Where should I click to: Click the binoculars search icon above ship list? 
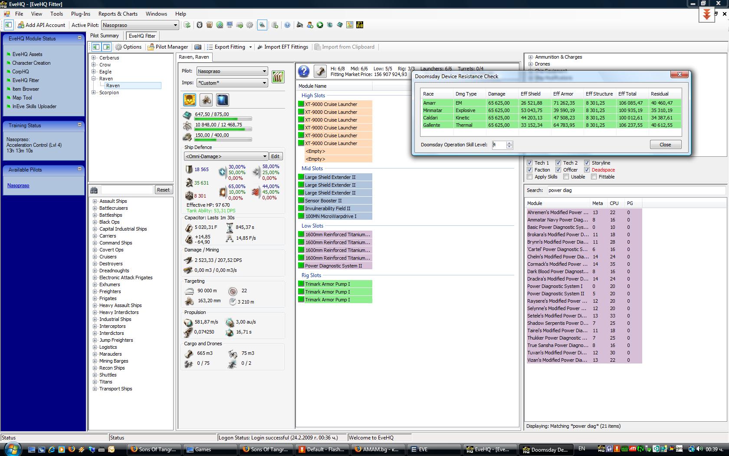(x=94, y=190)
